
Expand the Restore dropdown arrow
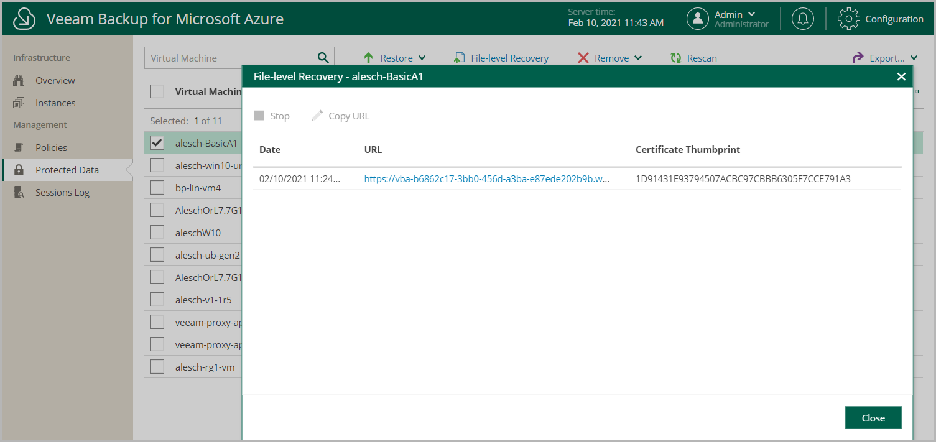pos(422,58)
